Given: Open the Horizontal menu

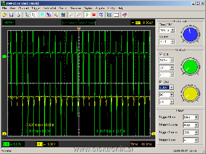Looking at the screenshot, I should point(49,8).
